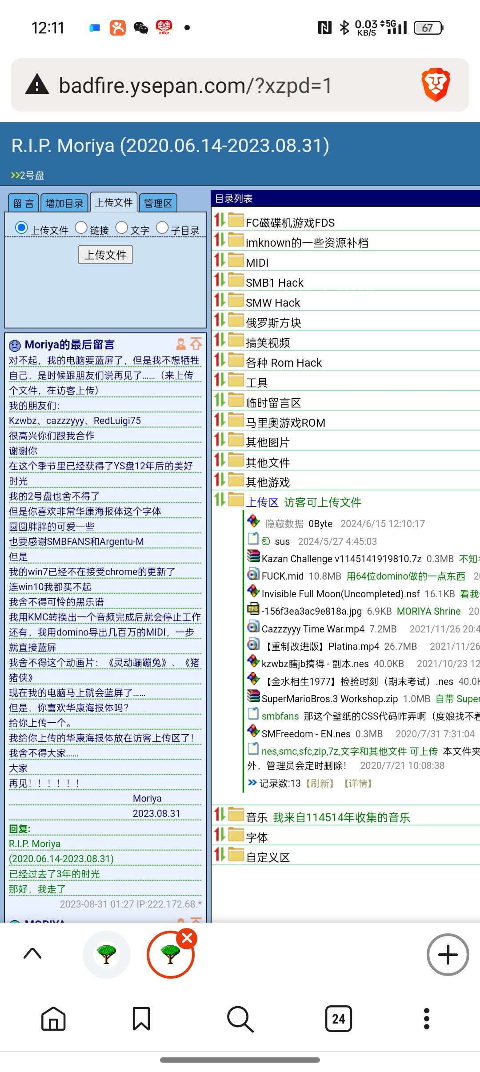Switch to the 管理区 tab
Viewport: 480px width, 1072px height.
click(158, 203)
